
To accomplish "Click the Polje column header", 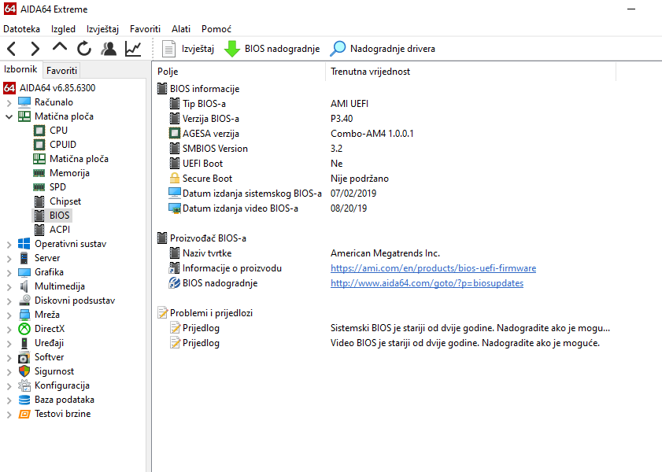I will [239, 72].
